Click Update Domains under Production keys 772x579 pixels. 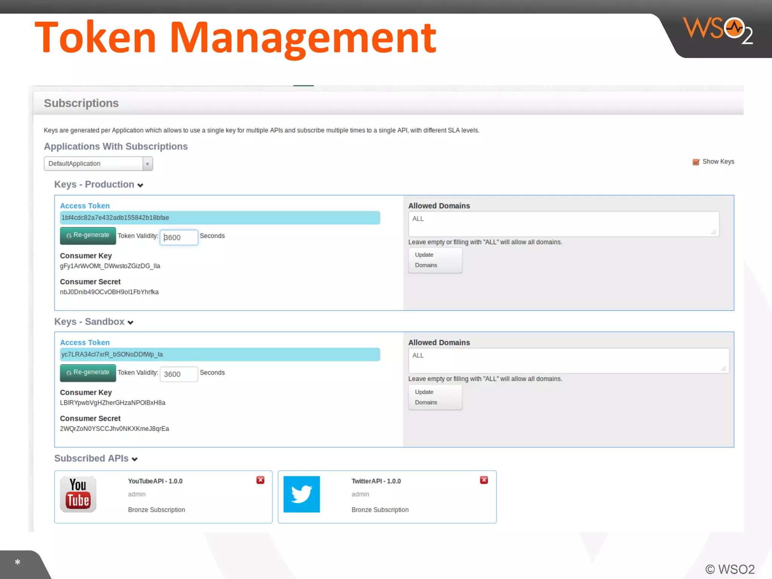coord(435,260)
